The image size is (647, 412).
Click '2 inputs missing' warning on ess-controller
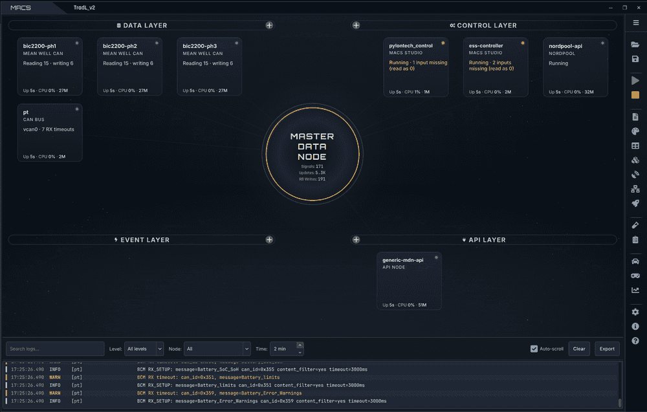pyautogui.click(x=492, y=65)
